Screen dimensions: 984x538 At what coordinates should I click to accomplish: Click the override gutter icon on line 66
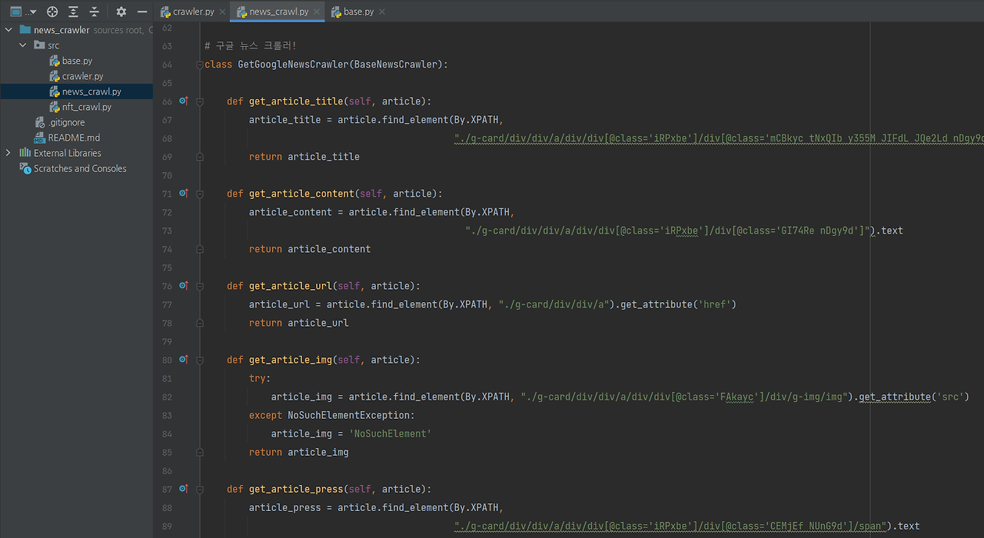click(x=184, y=101)
